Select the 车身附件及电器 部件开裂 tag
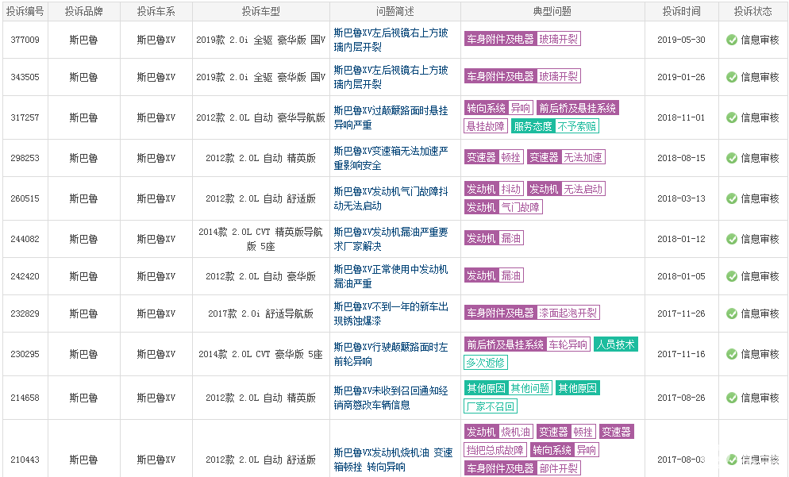The width and height of the screenshot is (789, 477). click(522, 468)
